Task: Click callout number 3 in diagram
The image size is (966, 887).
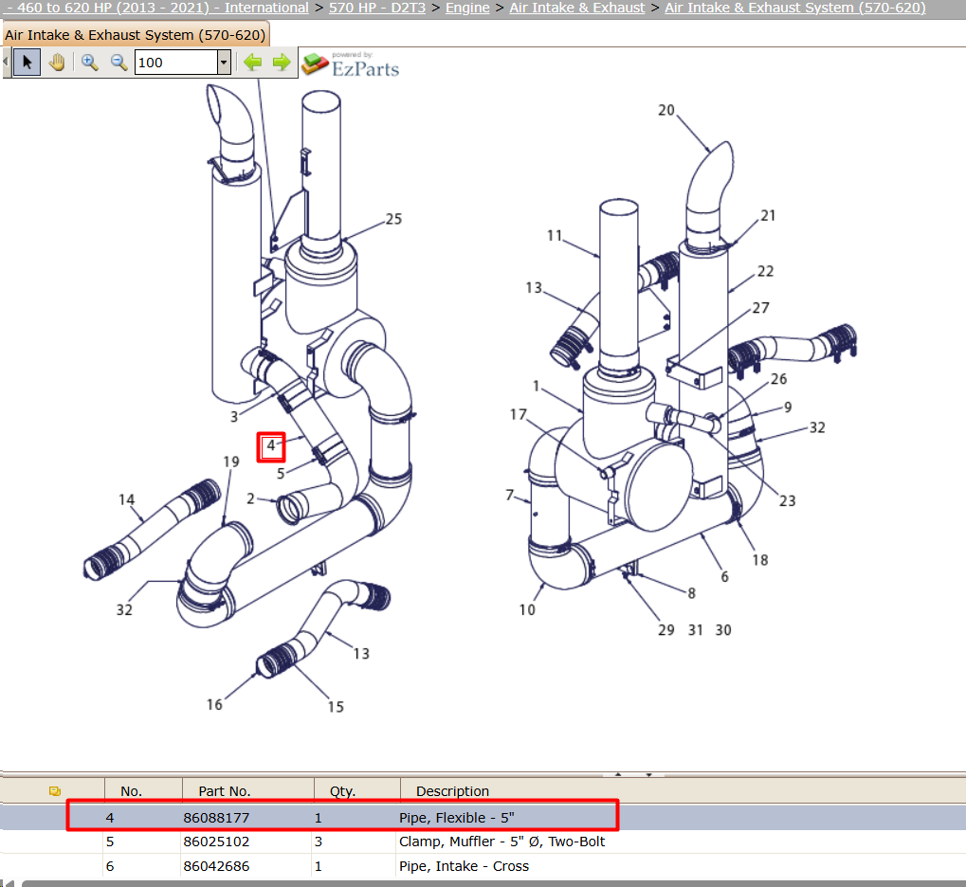Action: click(x=234, y=417)
